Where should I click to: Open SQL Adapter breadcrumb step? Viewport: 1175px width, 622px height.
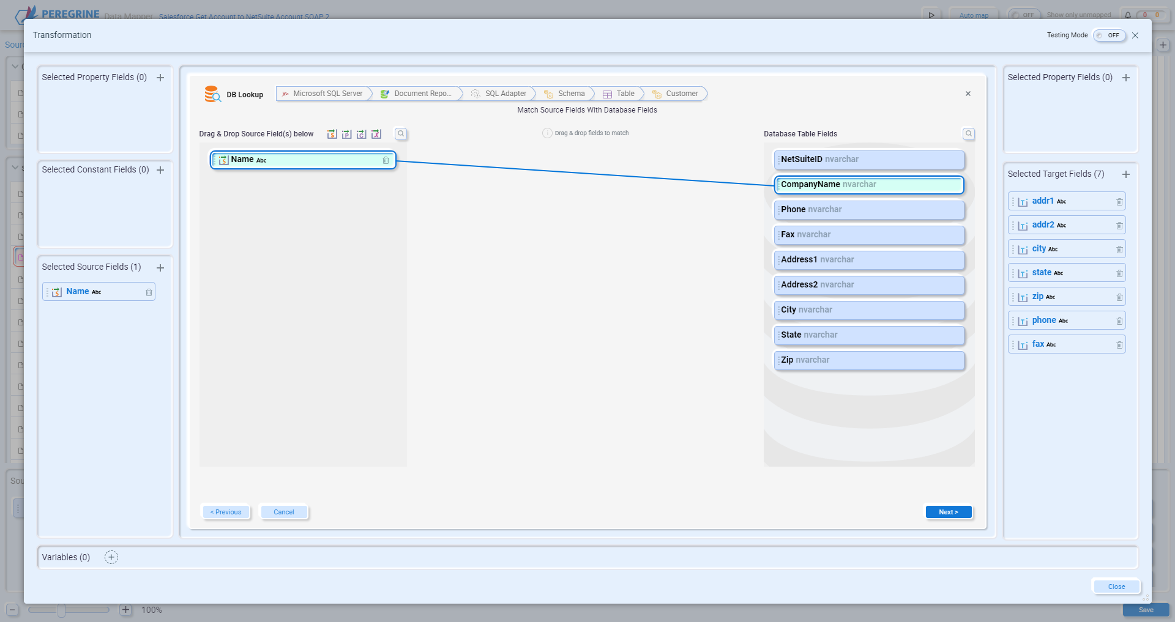coord(501,94)
